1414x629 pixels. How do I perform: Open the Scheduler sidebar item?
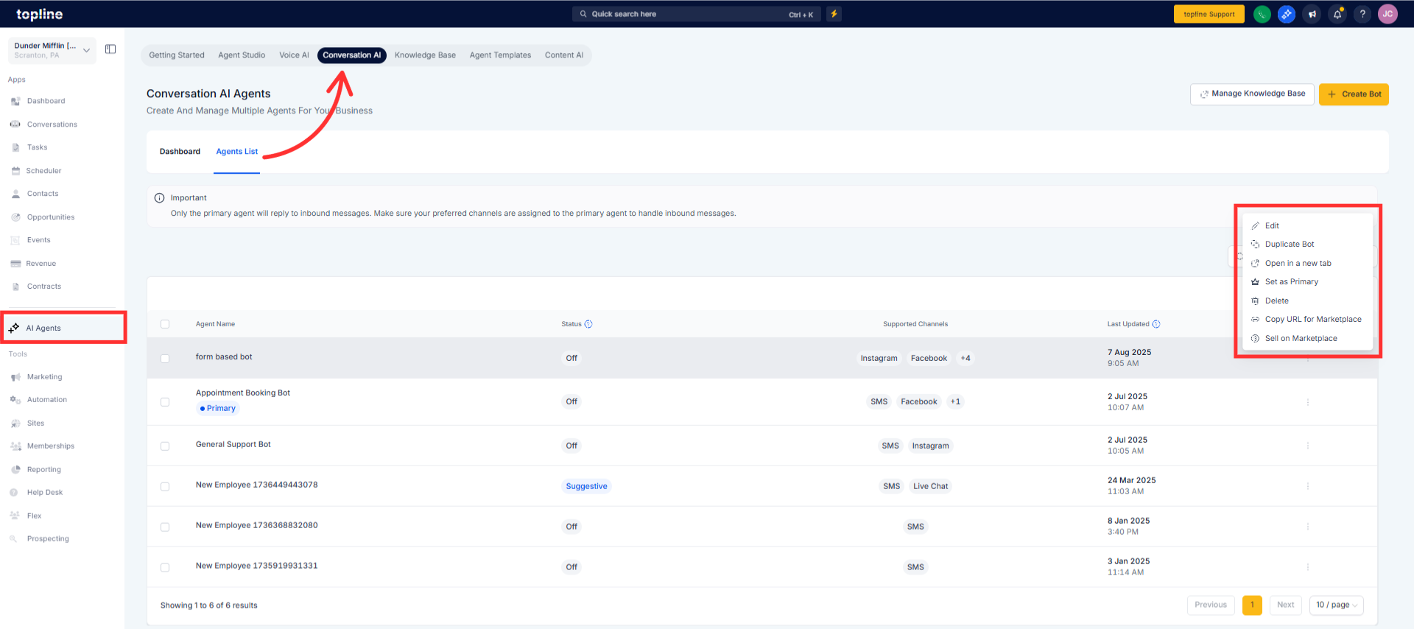click(x=43, y=171)
